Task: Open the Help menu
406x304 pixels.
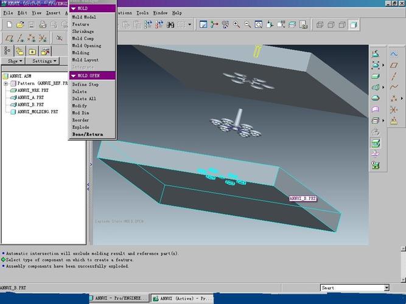Action: tap(177, 13)
